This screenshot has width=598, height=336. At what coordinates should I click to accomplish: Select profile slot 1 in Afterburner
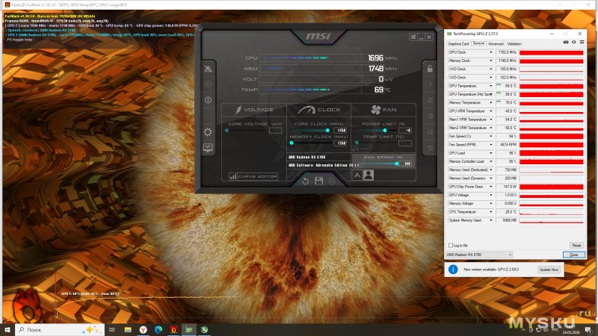(x=429, y=84)
